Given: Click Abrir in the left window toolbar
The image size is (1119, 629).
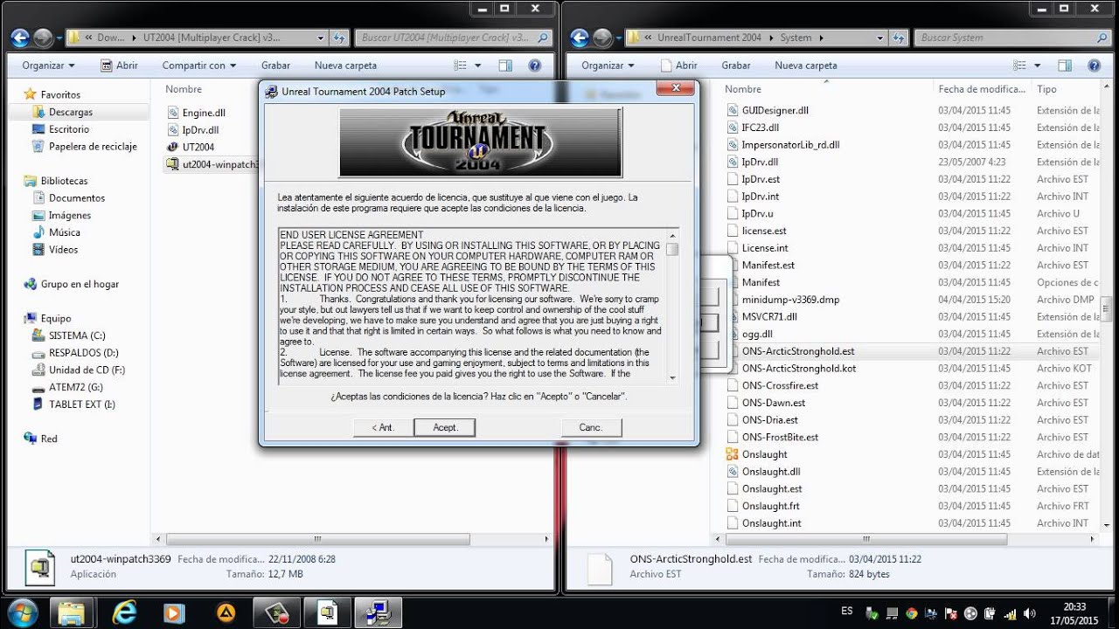Looking at the screenshot, I should (x=120, y=66).
